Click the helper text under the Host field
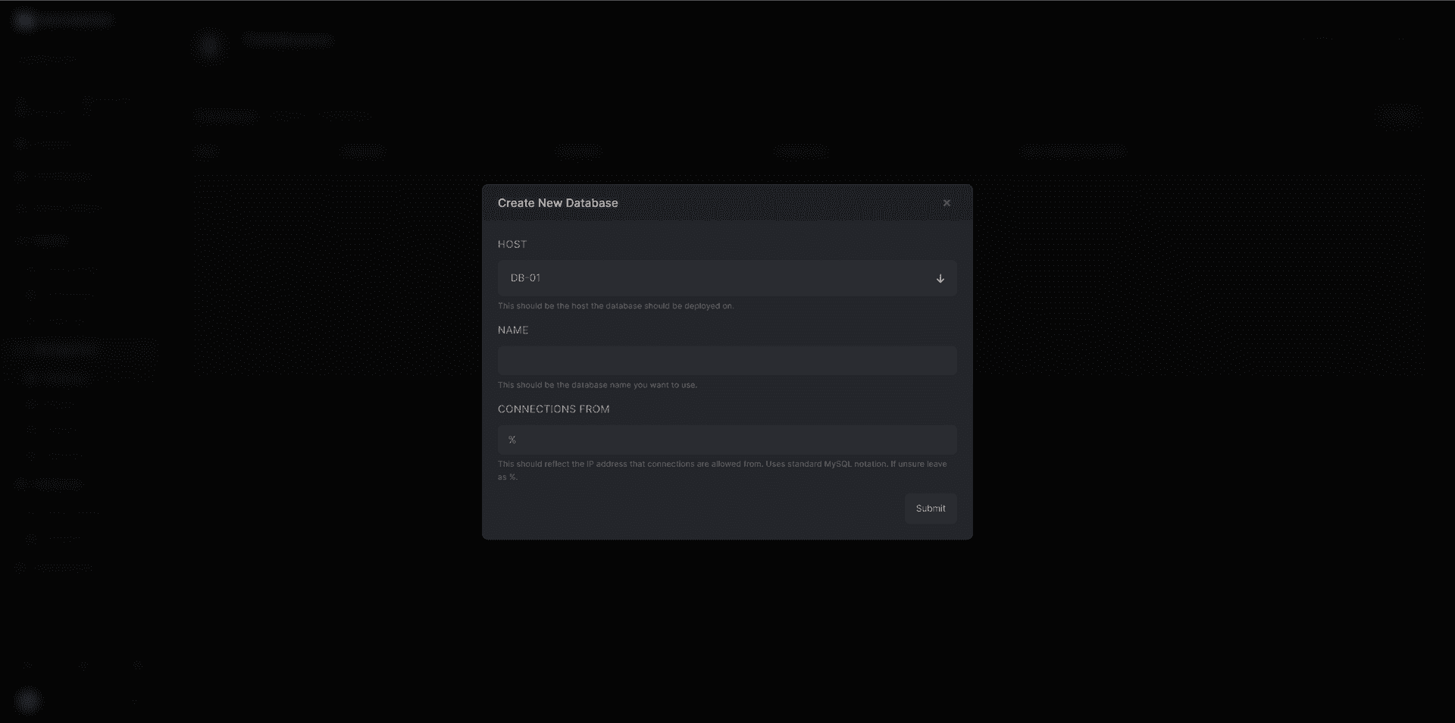 pos(615,306)
